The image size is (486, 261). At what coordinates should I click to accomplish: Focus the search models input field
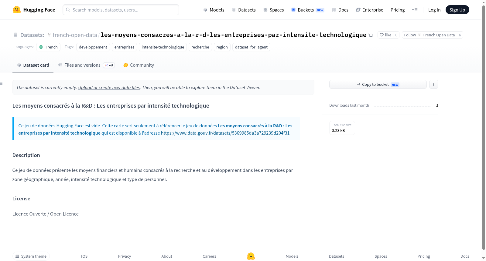(121, 10)
